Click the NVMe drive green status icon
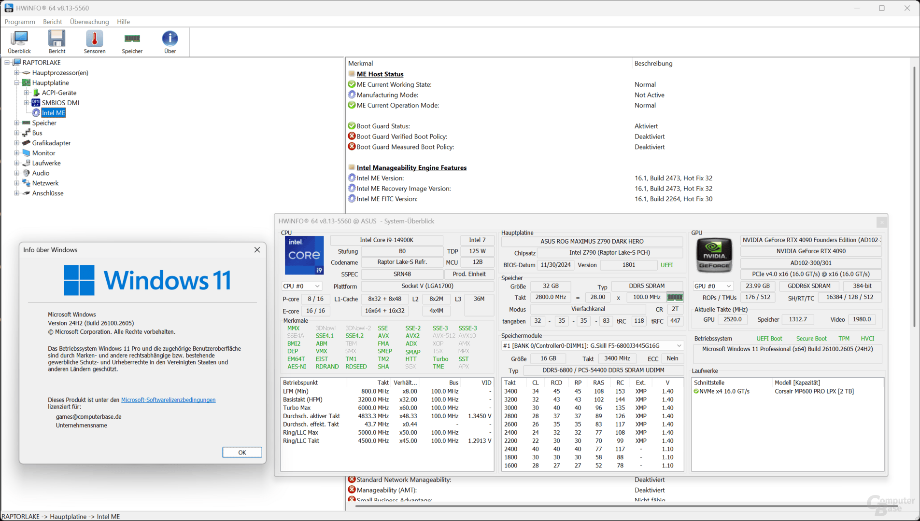Viewport: 920px width, 521px height. 696,391
